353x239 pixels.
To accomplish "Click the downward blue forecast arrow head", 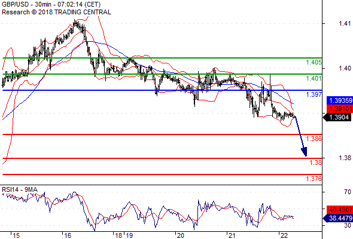I will point(305,152).
